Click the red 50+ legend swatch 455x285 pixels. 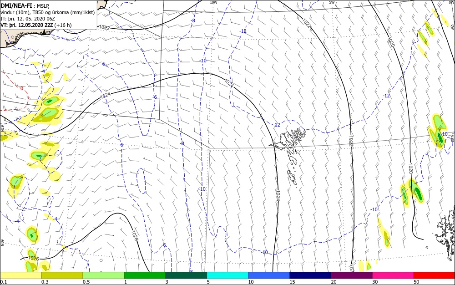click(x=434, y=275)
